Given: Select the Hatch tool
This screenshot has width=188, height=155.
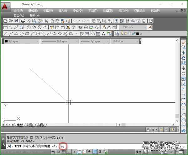Looking at the screenshot, I should tap(82, 34).
